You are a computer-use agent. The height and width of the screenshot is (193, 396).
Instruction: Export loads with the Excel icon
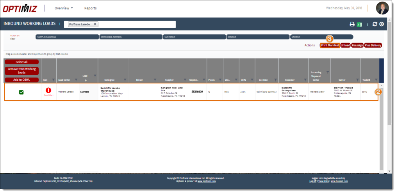359,24
